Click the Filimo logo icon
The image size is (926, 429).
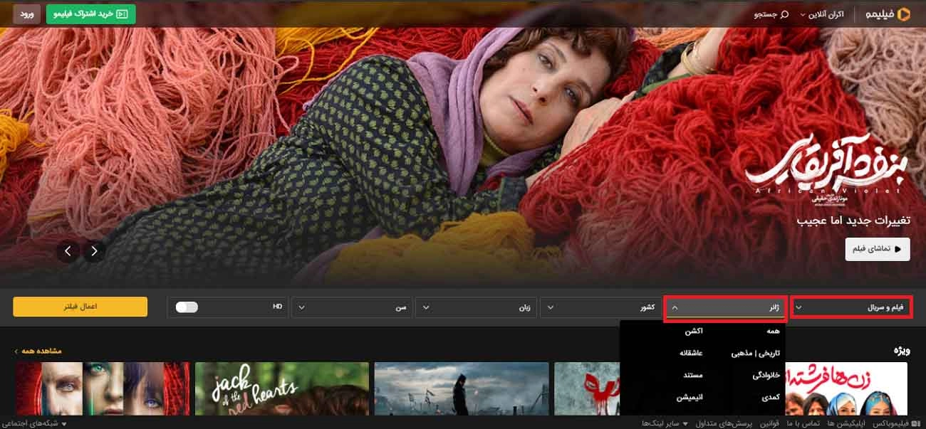point(904,14)
